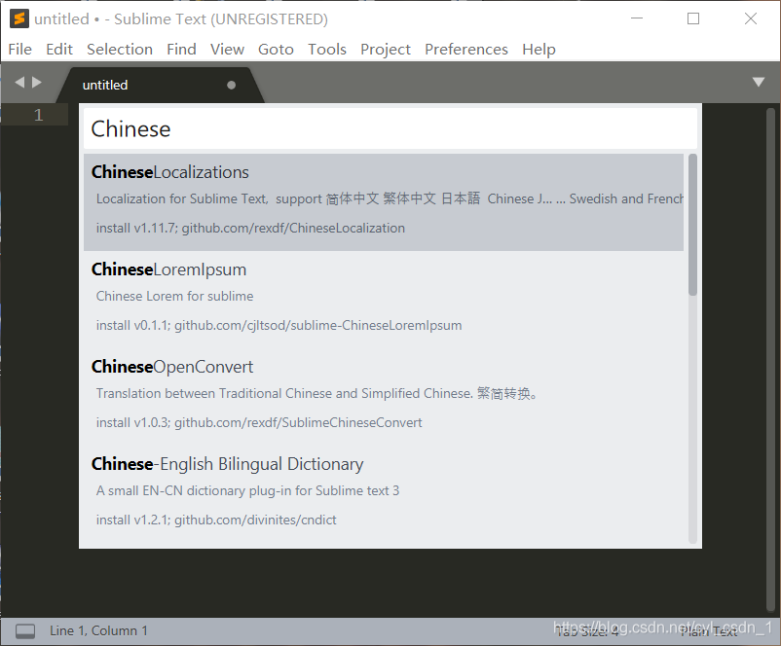The height and width of the screenshot is (646, 781).
Task: Open the Goto menu
Action: click(276, 50)
